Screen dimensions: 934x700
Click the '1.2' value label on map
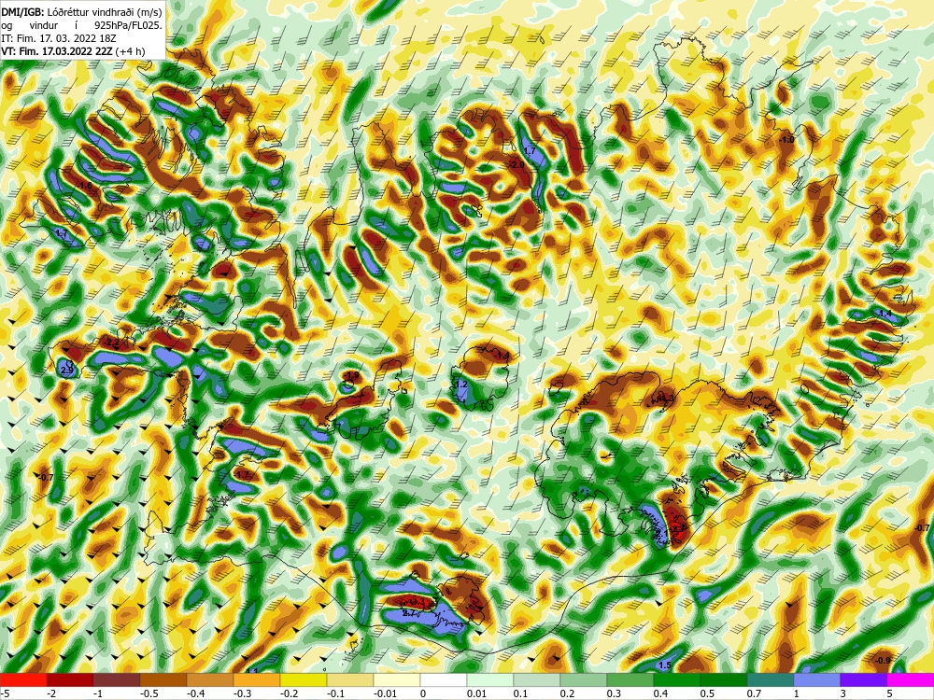[x=461, y=385]
